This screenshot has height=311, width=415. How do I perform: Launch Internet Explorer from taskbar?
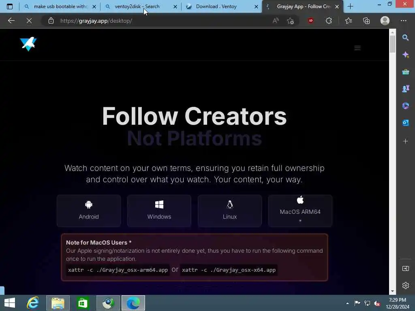click(33, 303)
